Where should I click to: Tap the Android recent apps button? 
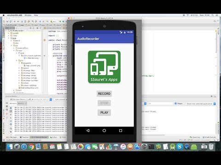pyautogui.click(x=121, y=131)
